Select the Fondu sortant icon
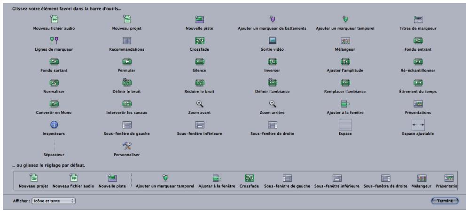The height and width of the screenshot is (212, 469). click(x=54, y=62)
